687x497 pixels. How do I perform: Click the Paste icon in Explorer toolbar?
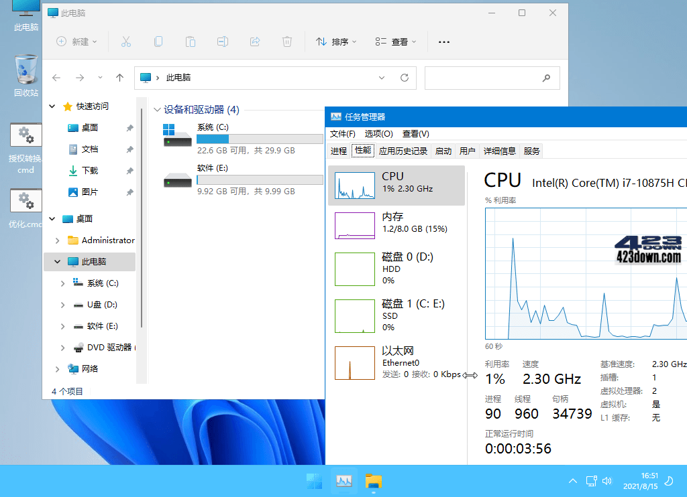click(191, 42)
